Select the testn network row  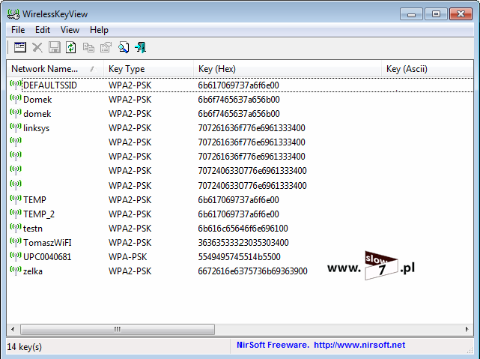240,228
